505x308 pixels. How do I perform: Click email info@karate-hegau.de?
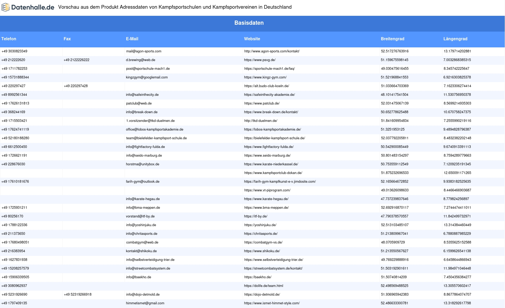pos(143,199)
